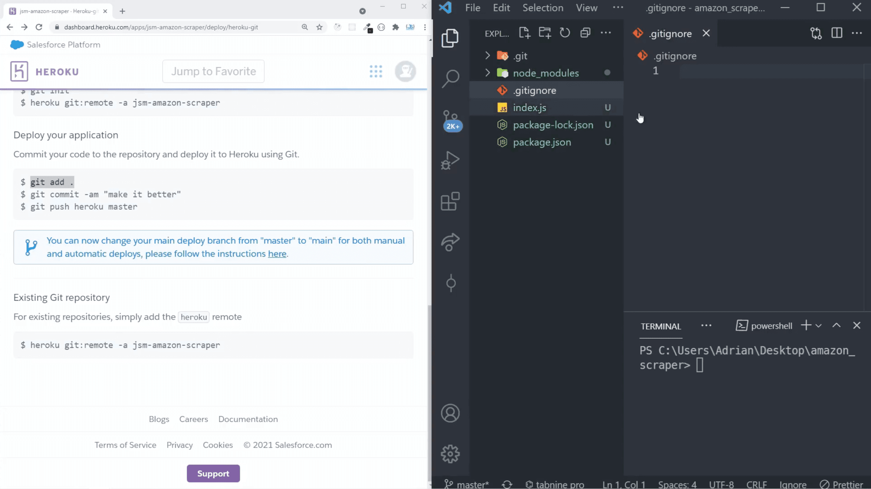
Task: Open the VS Code Explorer view
Action: (x=450, y=38)
